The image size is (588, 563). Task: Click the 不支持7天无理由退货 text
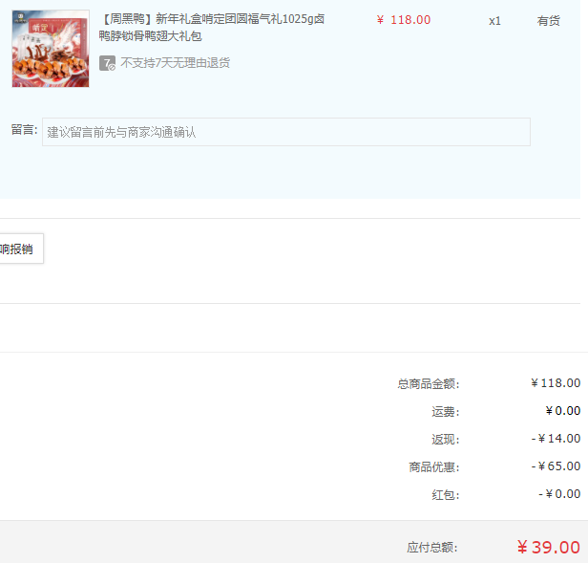(x=175, y=63)
